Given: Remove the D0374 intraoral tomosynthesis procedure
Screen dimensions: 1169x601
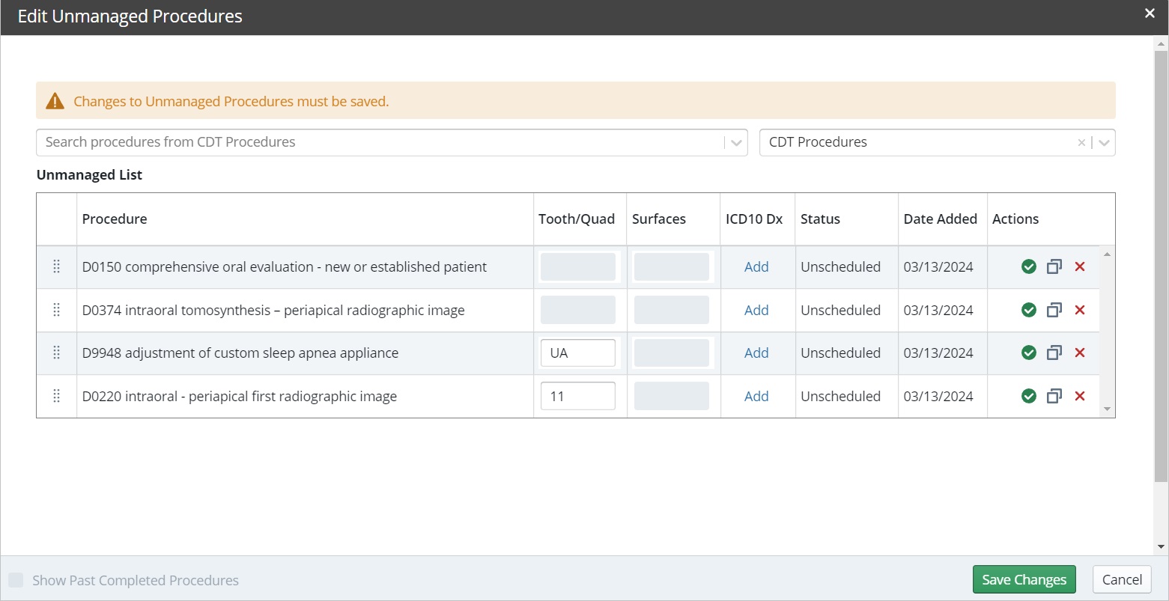Looking at the screenshot, I should pyautogui.click(x=1080, y=310).
